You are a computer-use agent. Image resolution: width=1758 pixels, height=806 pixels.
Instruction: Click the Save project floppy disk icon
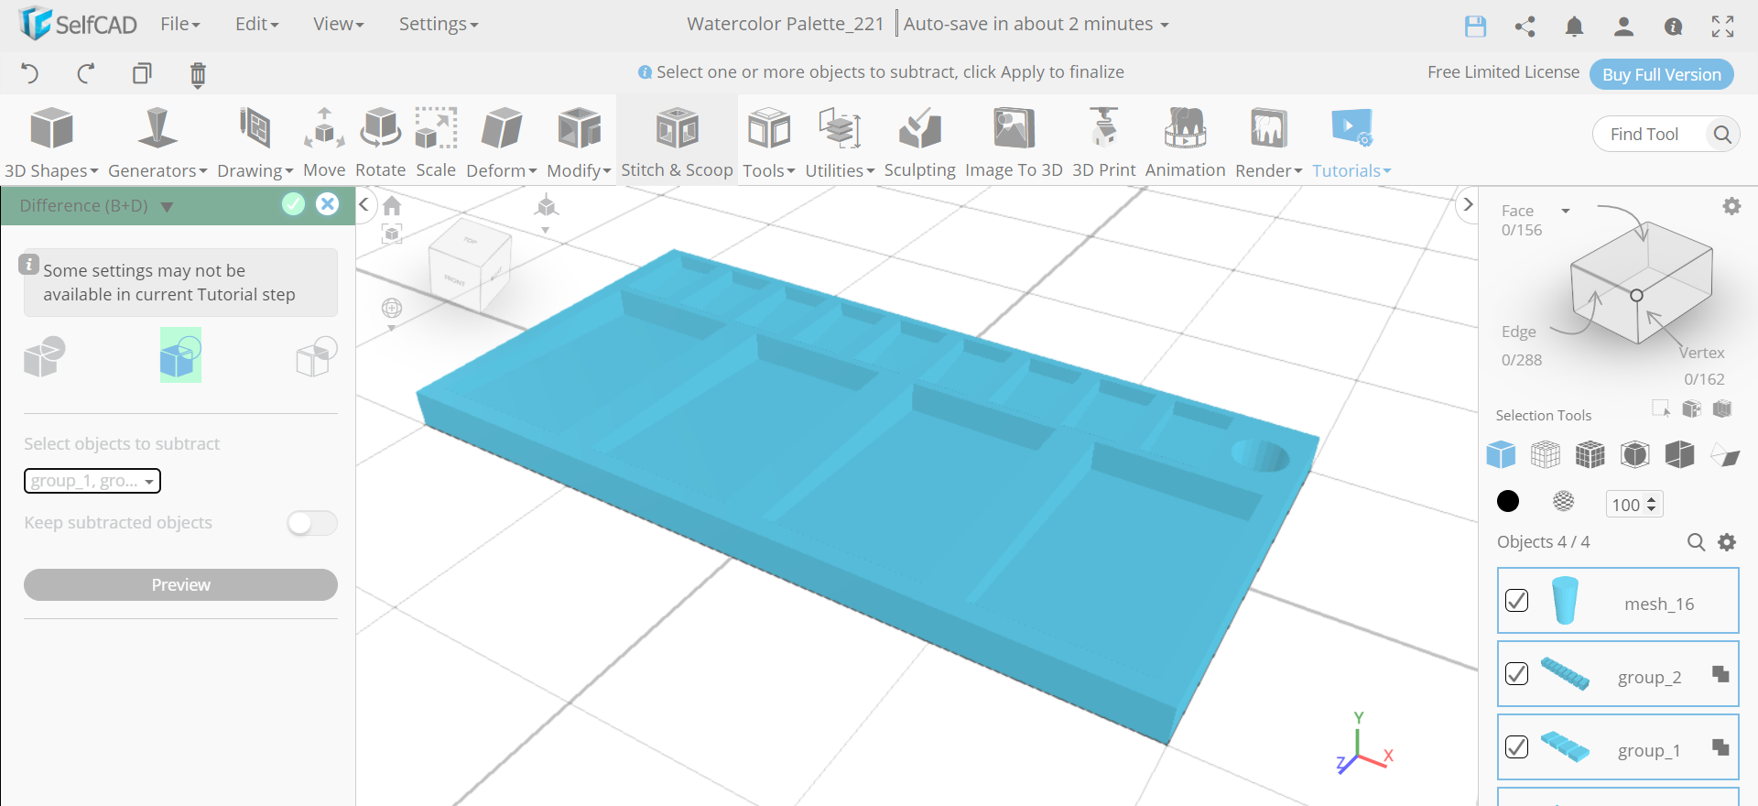tap(1475, 26)
